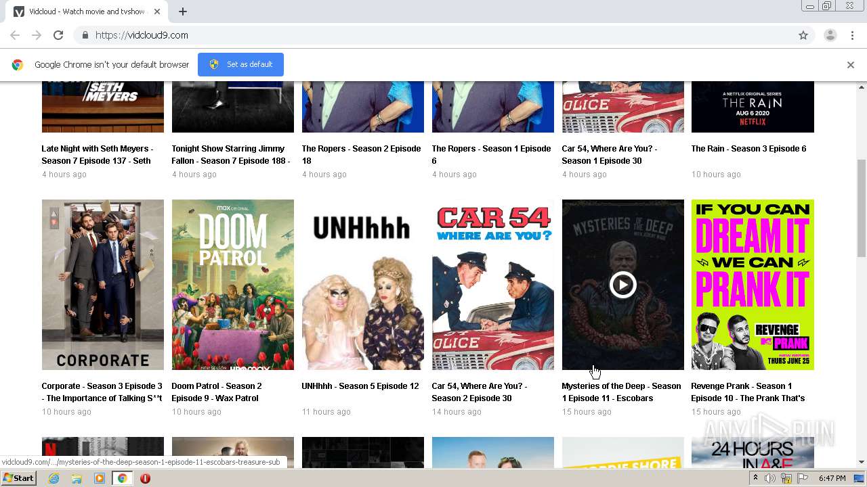Screen dimensions: 867x487
Task: Click the Set as default button
Action: [240, 64]
